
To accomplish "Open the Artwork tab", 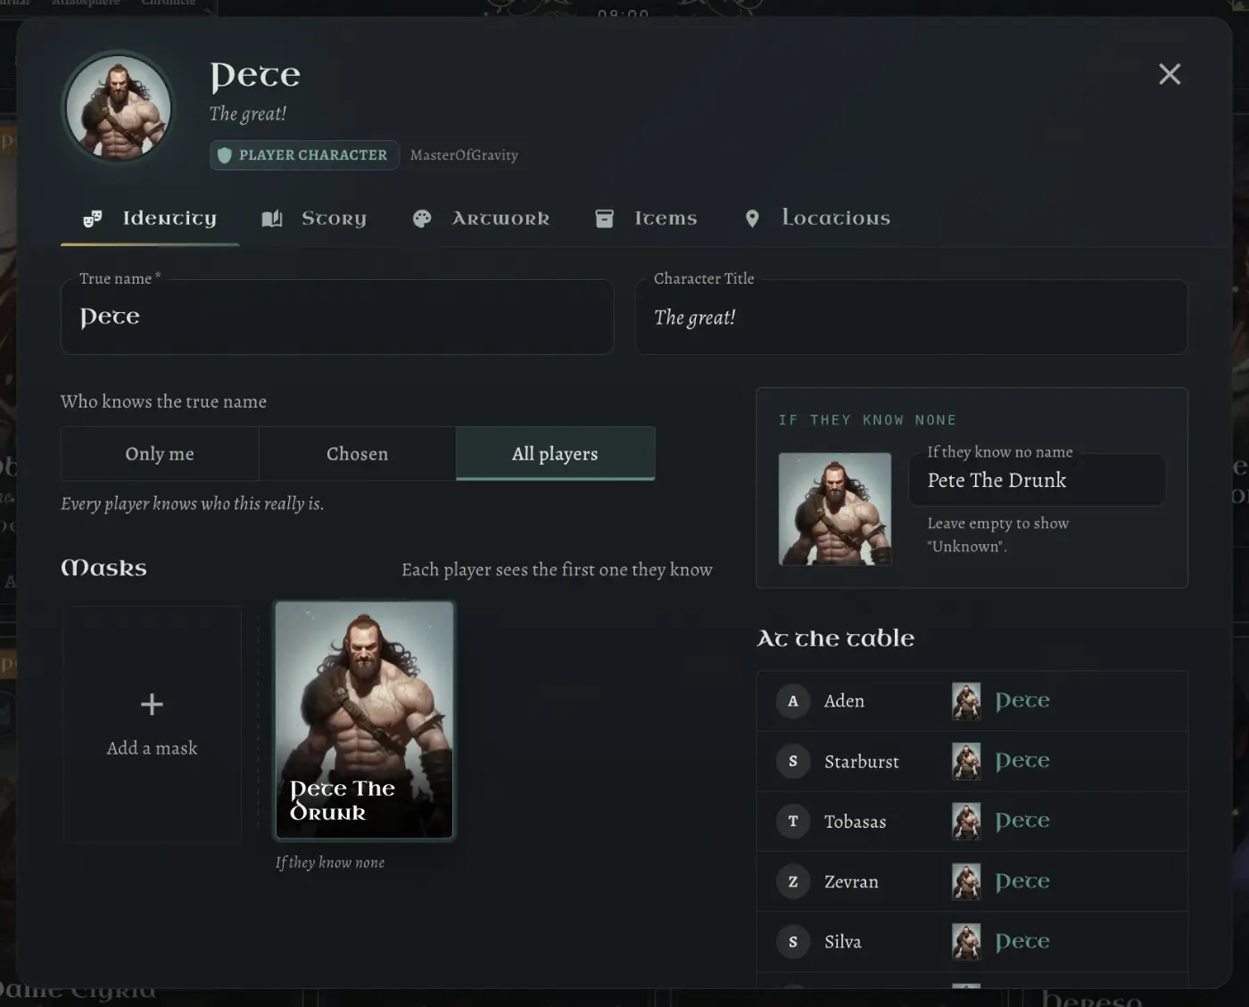I will (482, 219).
